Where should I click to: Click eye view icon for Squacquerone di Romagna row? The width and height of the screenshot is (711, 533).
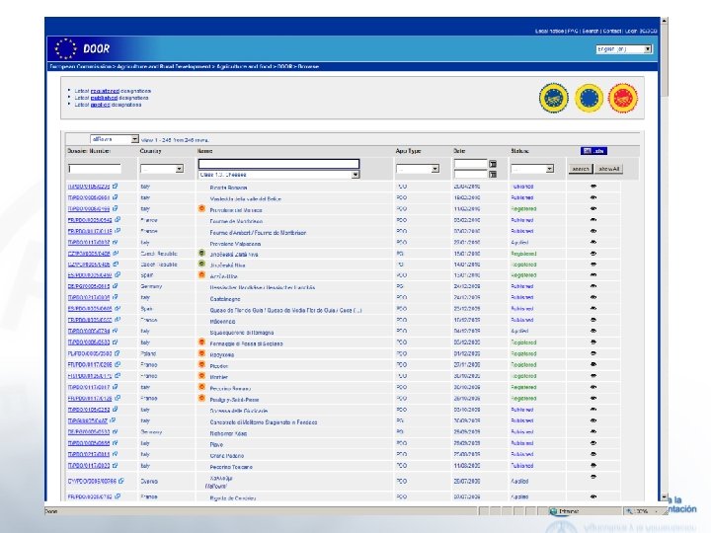coord(593,331)
